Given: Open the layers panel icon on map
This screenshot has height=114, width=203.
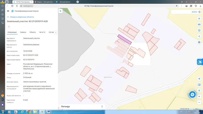Looking at the screenshot, I should 199,18.
